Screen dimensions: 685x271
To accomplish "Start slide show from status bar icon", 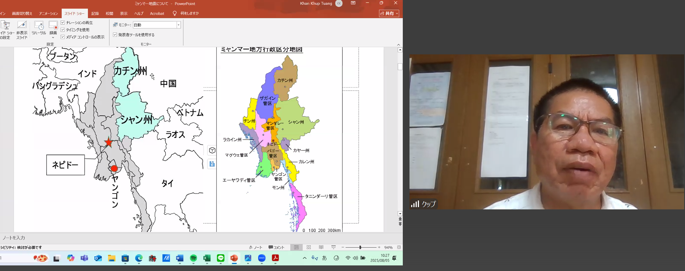I will click(x=334, y=247).
